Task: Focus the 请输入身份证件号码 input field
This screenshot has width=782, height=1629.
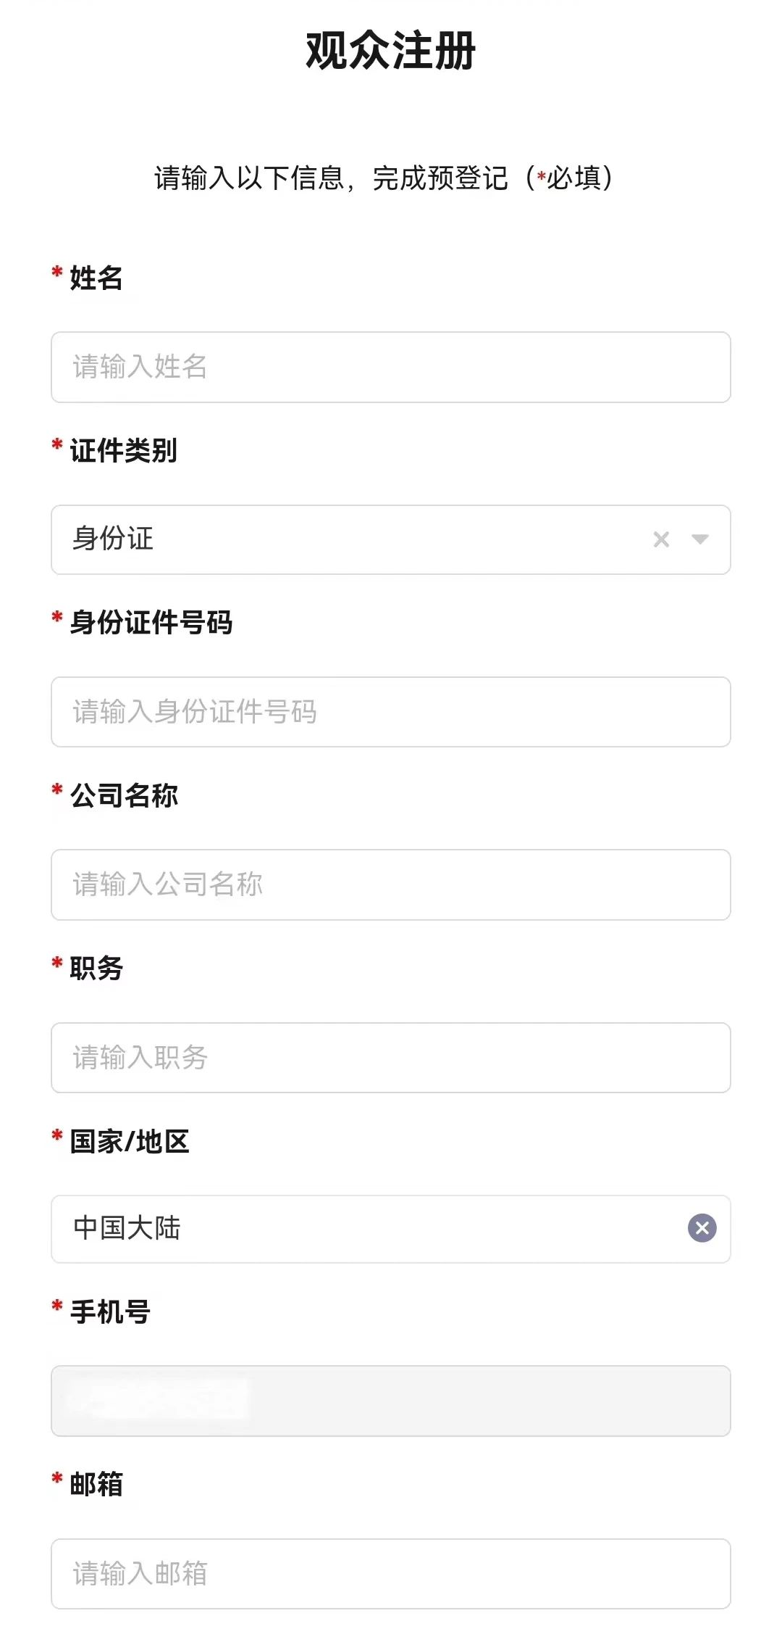Action: tap(391, 712)
